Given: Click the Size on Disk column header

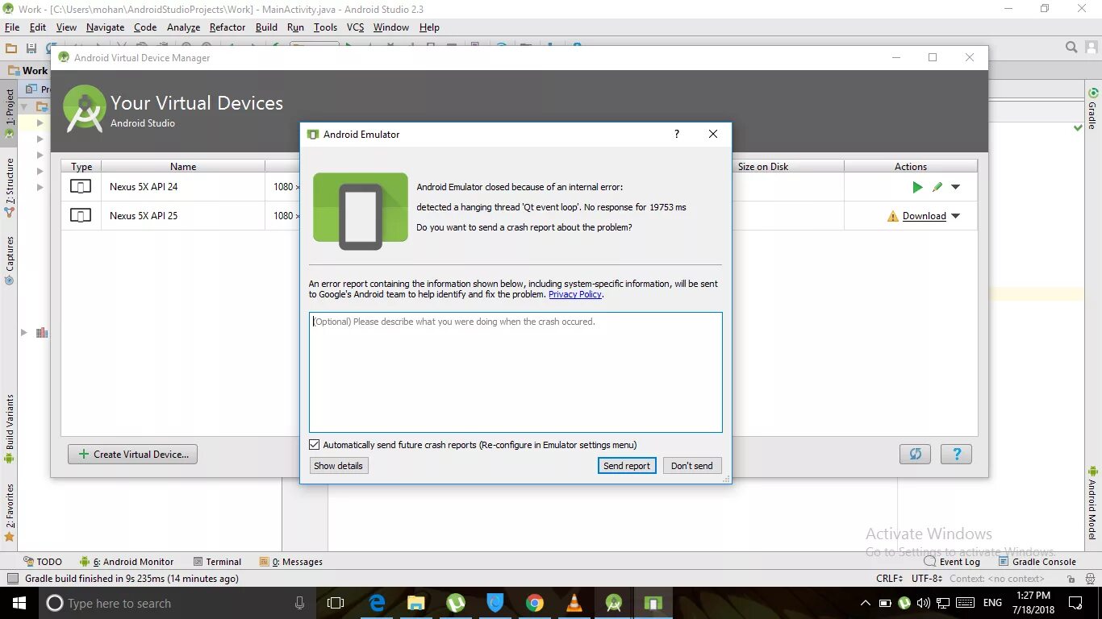Looking at the screenshot, I should click(763, 167).
